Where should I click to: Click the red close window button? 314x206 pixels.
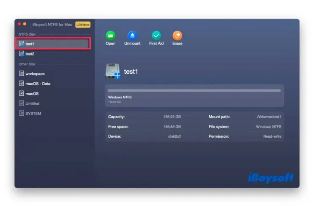[x=19, y=24]
